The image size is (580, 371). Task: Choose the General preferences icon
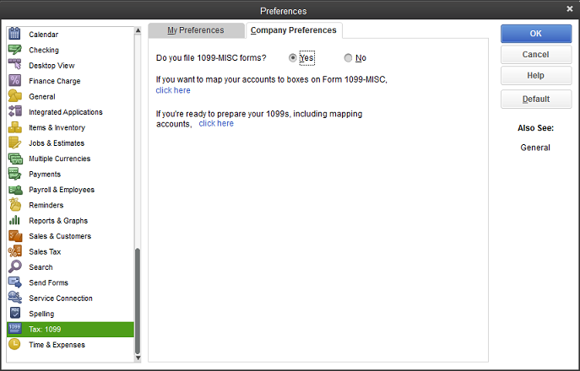pos(15,96)
